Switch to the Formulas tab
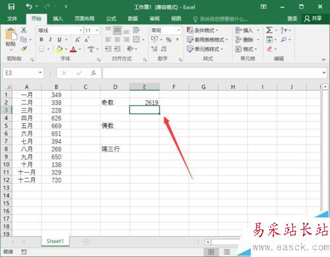 point(111,18)
